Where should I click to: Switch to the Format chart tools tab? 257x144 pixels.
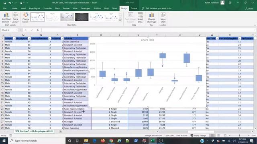point(134,8)
